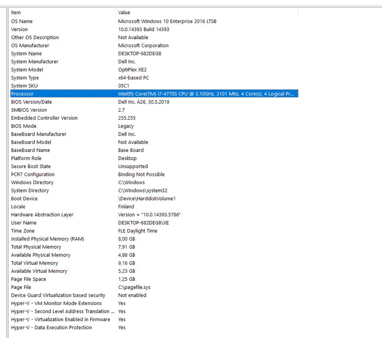The image size is (382, 338).
Task: Click the OptiPlex XE2 value
Action: [132, 70]
